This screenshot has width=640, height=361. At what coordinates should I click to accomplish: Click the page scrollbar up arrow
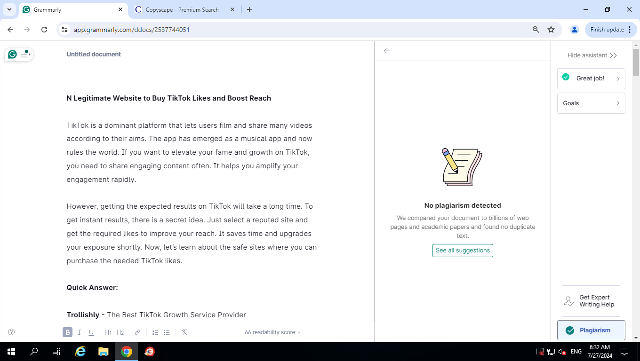(x=636, y=45)
